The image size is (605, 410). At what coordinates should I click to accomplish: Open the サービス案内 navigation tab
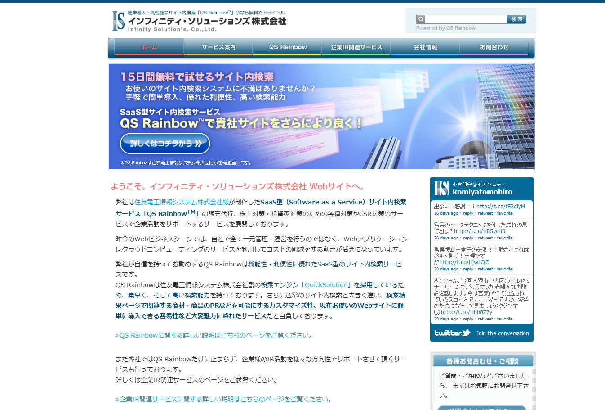218,47
